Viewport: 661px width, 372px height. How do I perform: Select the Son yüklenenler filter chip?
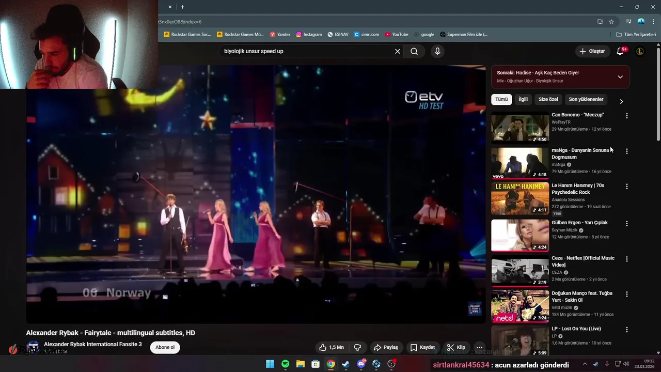586,99
